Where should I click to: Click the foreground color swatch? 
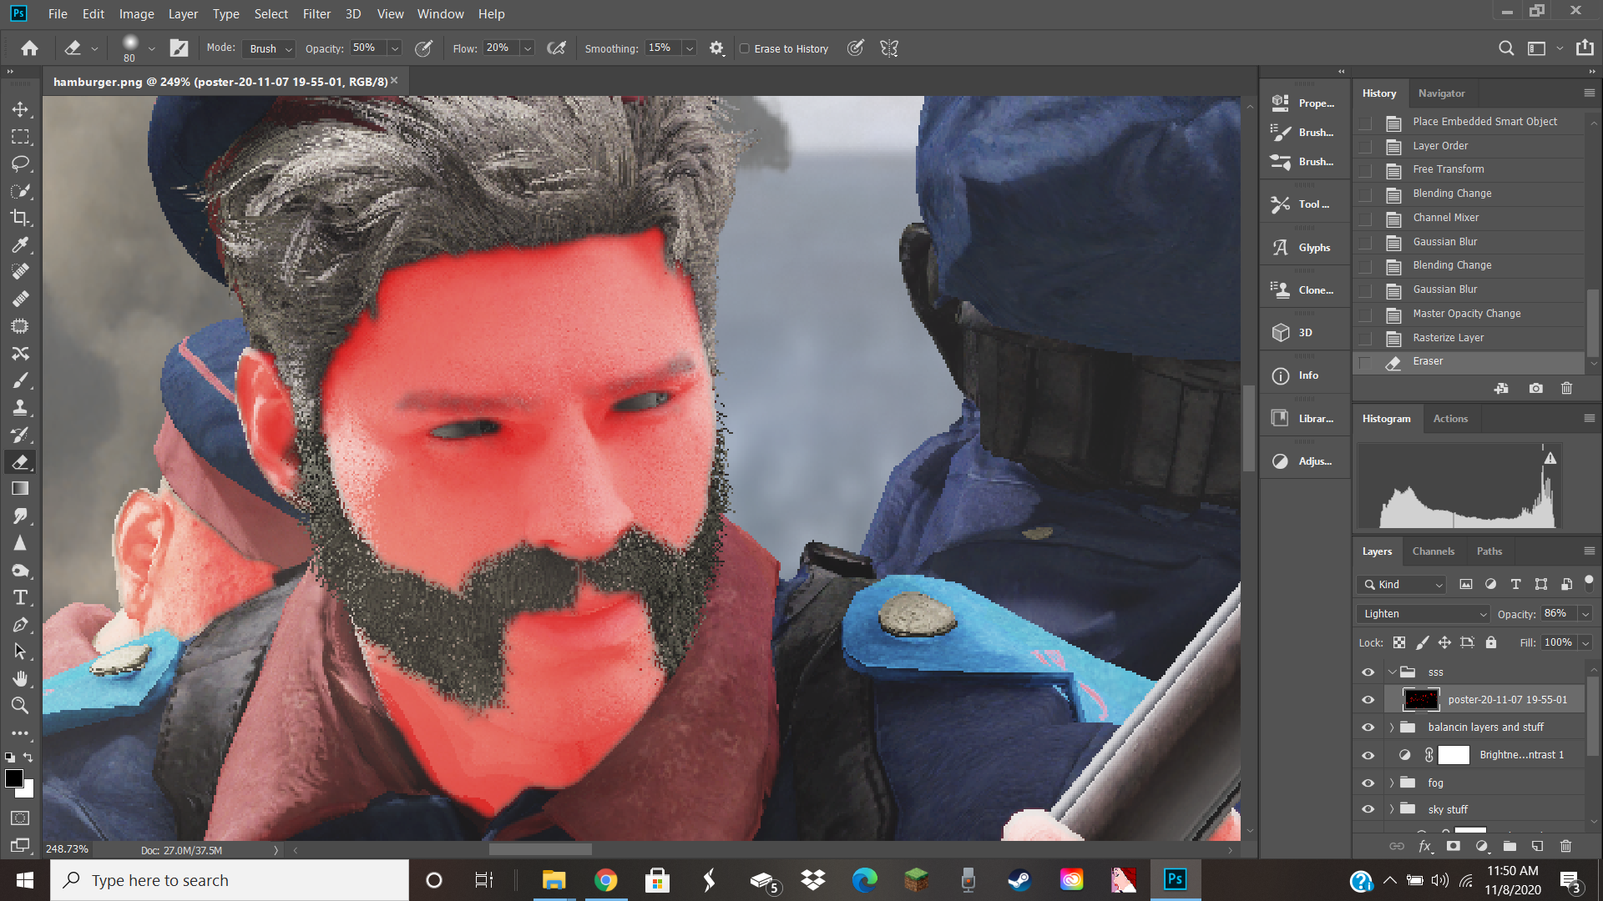[x=14, y=778]
